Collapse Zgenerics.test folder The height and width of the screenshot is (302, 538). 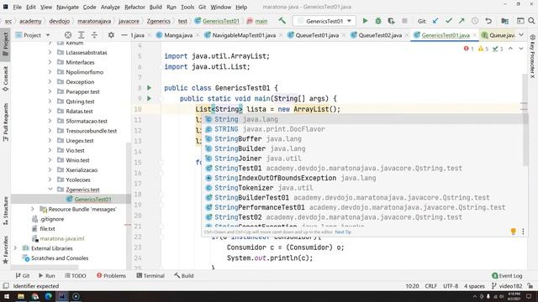(x=50, y=189)
